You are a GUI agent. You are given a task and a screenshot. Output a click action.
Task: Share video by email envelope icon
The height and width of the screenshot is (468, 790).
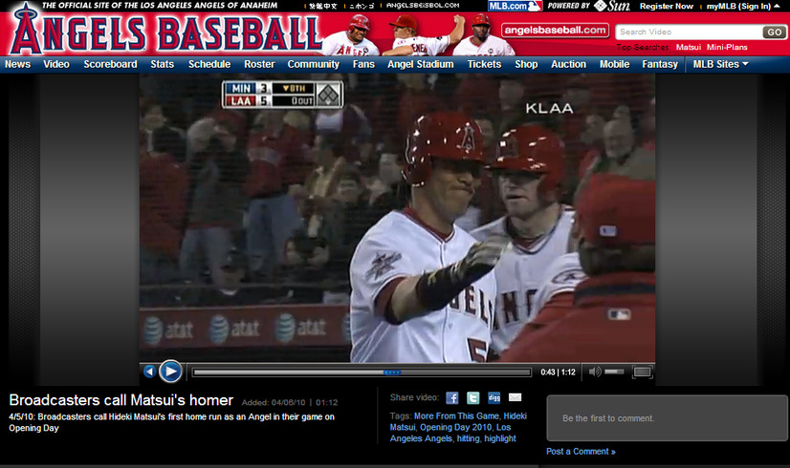pyautogui.click(x=515, y=397)
